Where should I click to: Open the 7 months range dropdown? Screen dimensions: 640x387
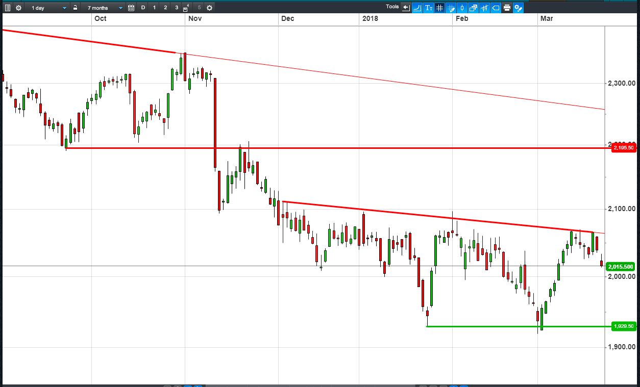click(x=104, y=8)
